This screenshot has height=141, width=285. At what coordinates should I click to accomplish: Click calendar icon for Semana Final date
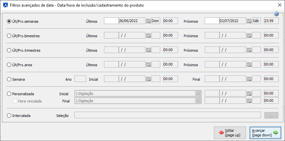pyautogui.click(x=249, y=79)
